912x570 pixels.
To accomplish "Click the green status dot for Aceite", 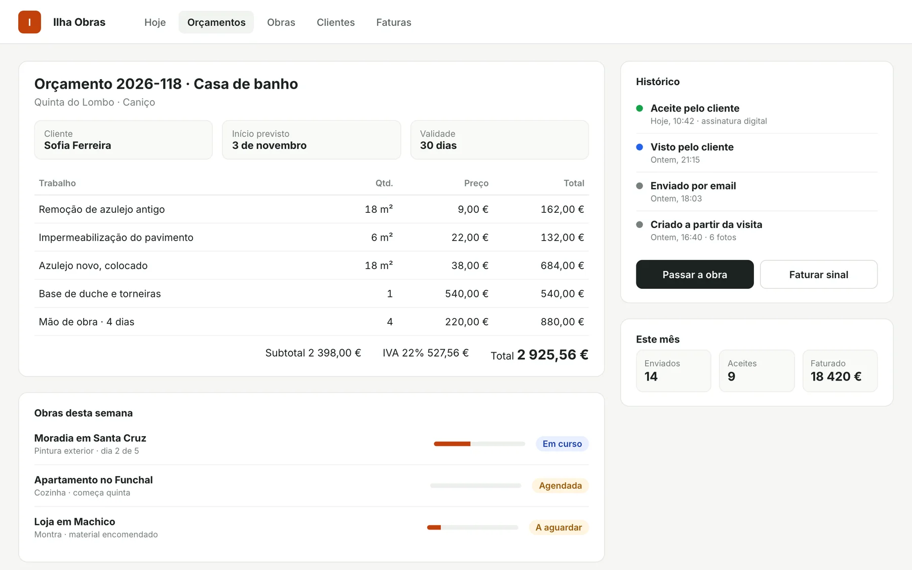I will tap(639, 108).
